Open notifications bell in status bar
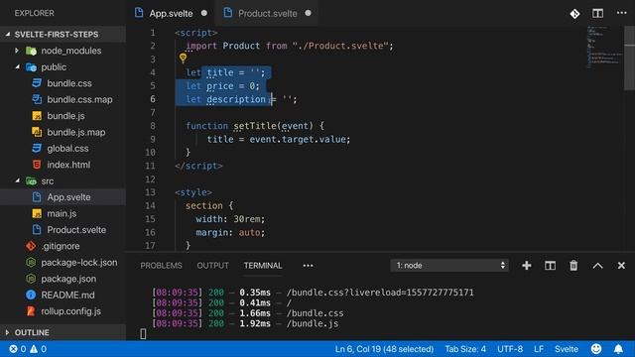635x357 pixels. 618,349
